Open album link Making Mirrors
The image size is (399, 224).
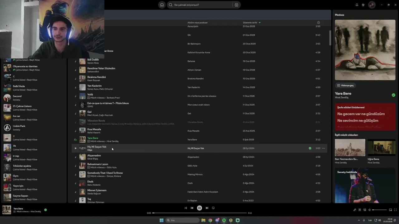[x=195, y=174]
